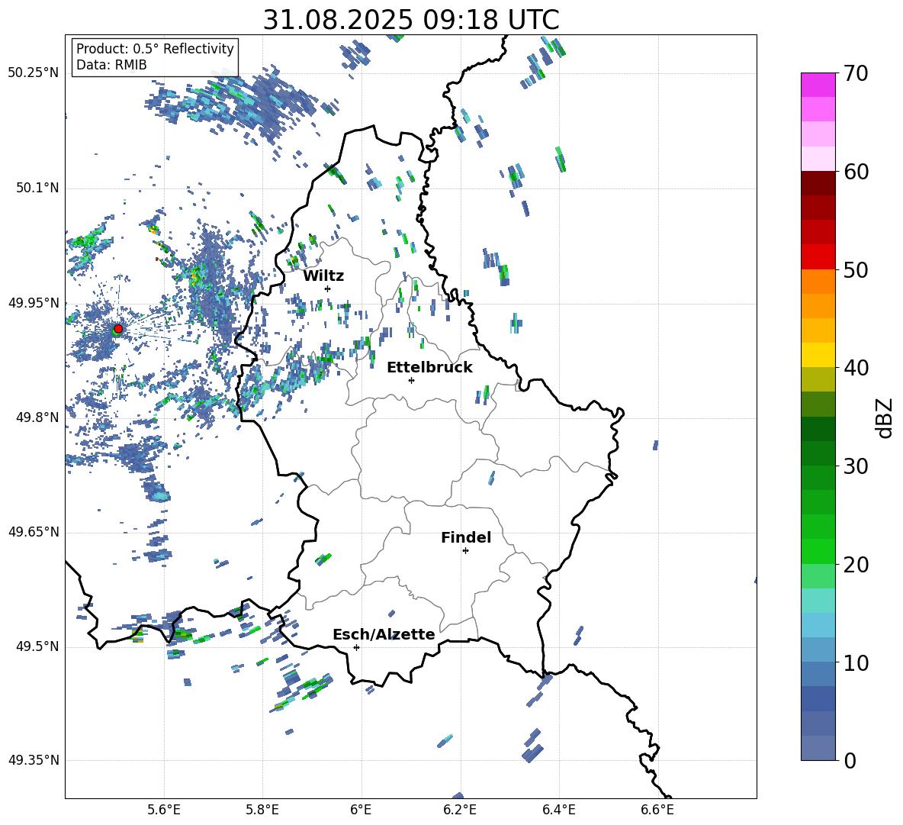Click the 'Data: RMIB' text

tap(111, 65)
